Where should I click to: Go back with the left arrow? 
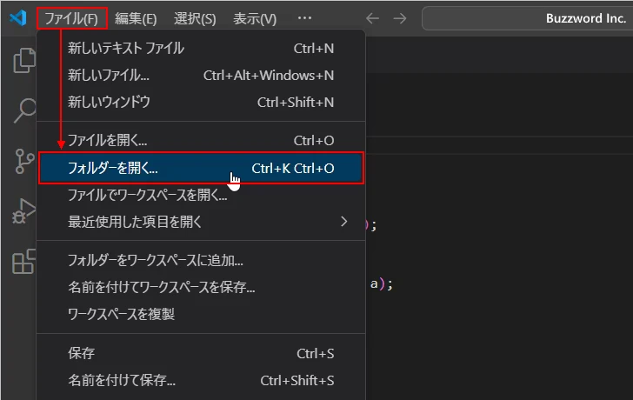[372, 18]
